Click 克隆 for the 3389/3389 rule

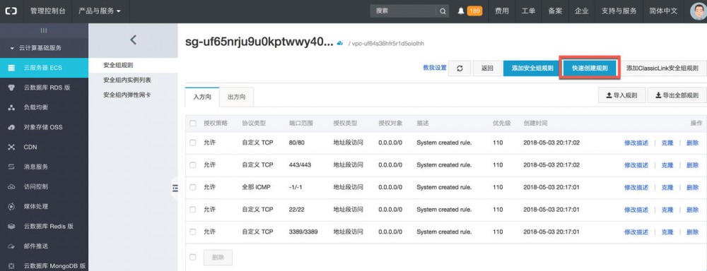(667, 232)
